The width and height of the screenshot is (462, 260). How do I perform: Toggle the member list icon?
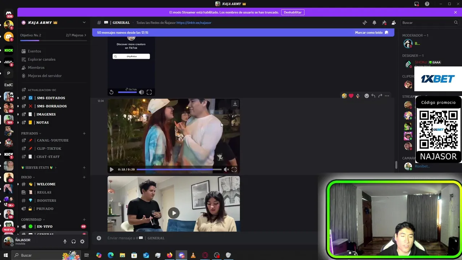tap(394, 22)
